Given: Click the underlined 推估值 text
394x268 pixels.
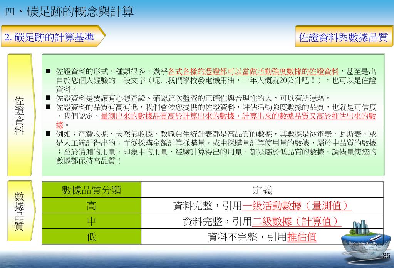Looking at the screenshot, I should (302, 237).
